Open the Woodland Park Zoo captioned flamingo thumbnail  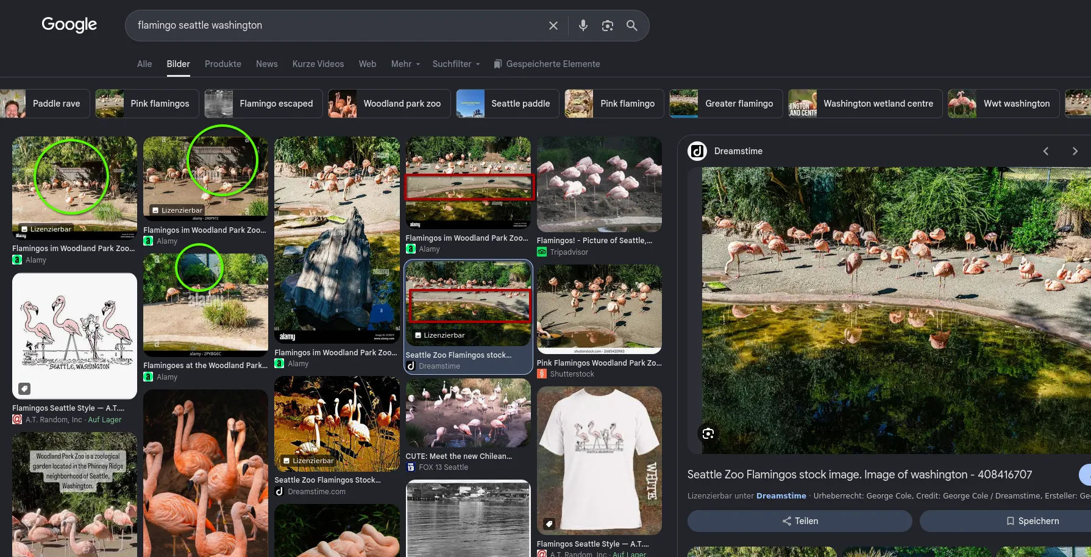[x=74, y=495]
